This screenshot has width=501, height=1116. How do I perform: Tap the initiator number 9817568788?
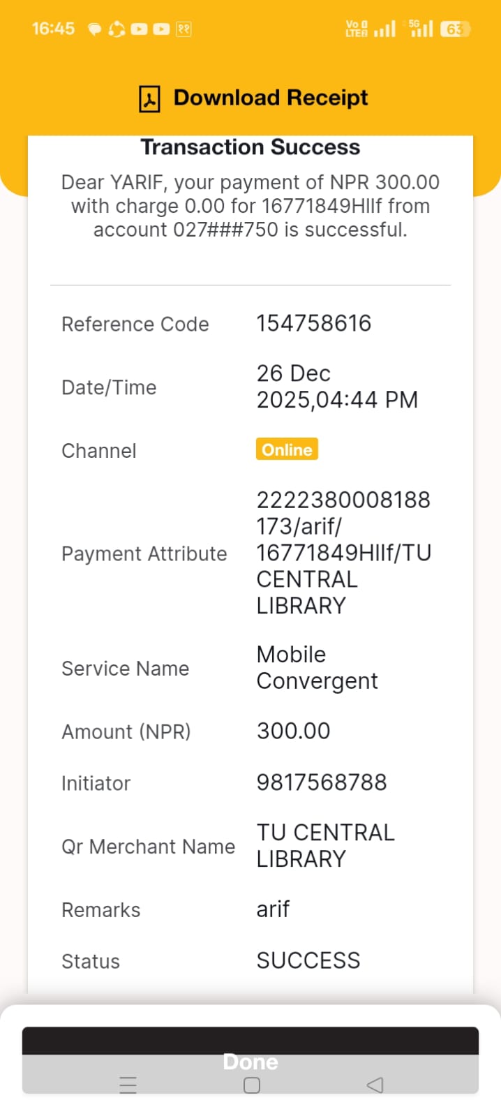click(322, 782)
